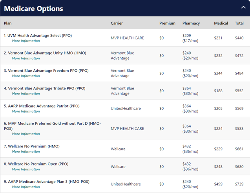Viewport: 250px width, 193px height.
Task: Click the Premium column header
Action: 167,23
